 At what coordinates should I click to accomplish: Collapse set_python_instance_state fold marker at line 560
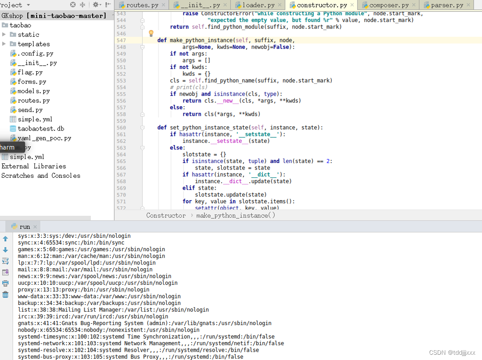tap(142, 128)
